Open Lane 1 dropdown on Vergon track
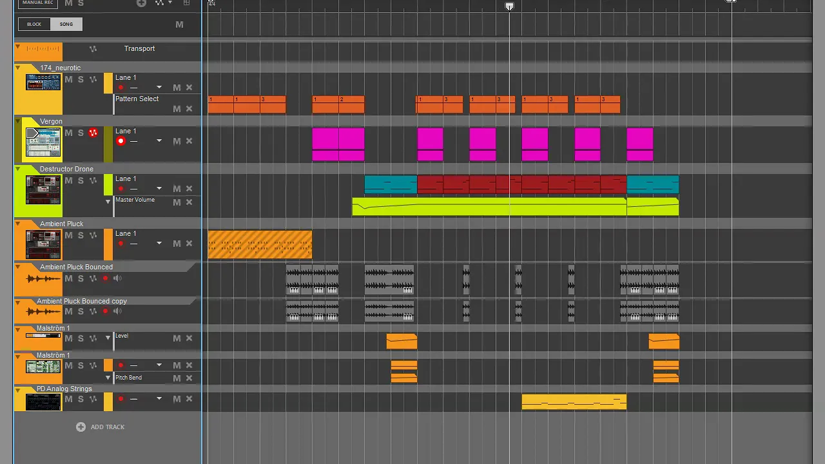The width and height of the screenshot is (825, 464). click(159, 141)
